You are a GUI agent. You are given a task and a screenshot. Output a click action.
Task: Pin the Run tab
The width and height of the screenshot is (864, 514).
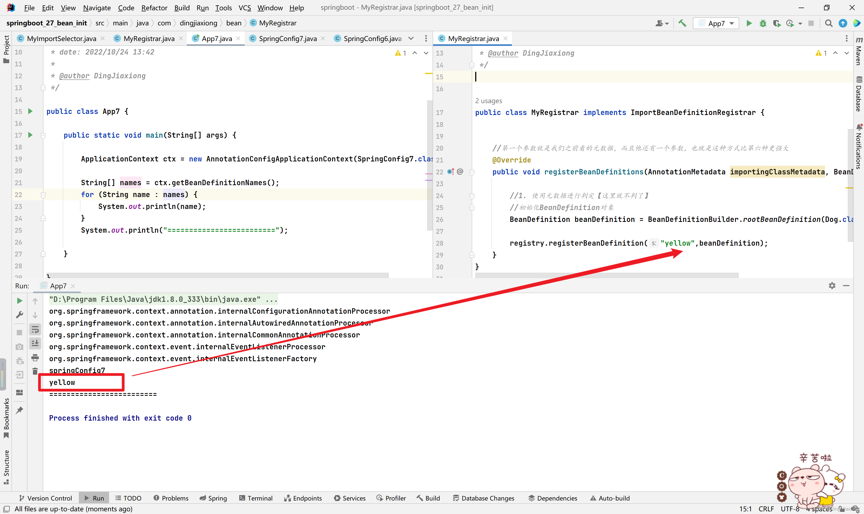[x=19, y=410]
